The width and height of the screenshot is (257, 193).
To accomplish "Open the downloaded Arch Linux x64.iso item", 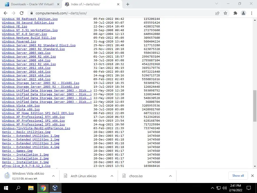I will click(x=84, y=176).
